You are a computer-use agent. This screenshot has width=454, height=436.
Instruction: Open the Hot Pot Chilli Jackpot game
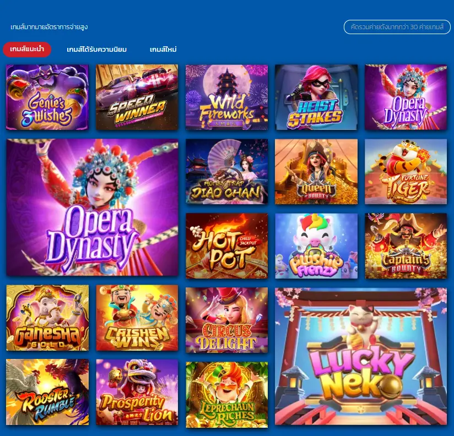(226, 246)
